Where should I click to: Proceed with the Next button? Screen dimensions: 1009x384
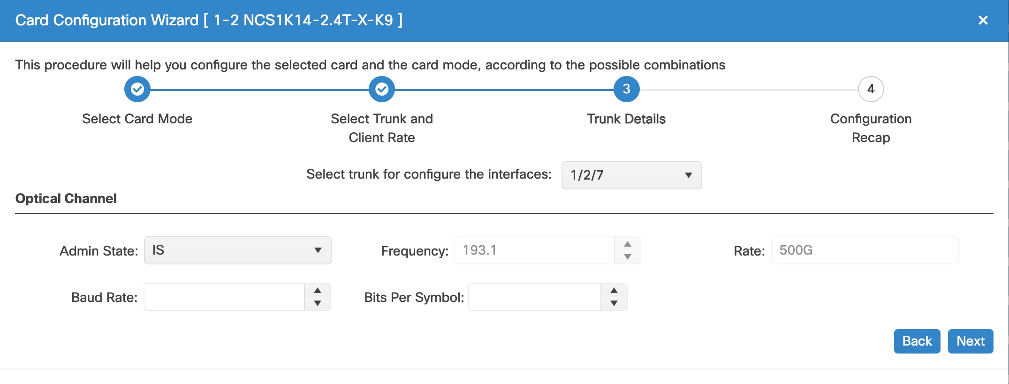point(971,341)
